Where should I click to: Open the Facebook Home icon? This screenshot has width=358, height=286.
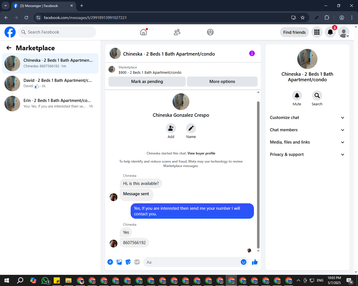[143, 32]
